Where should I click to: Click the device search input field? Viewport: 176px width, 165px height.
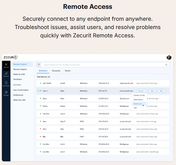(x=102, y=65)
